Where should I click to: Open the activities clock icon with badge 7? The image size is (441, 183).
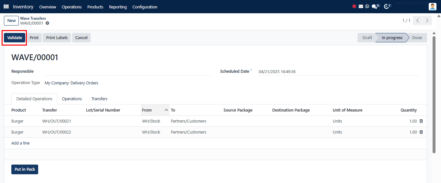click(387, 6)
